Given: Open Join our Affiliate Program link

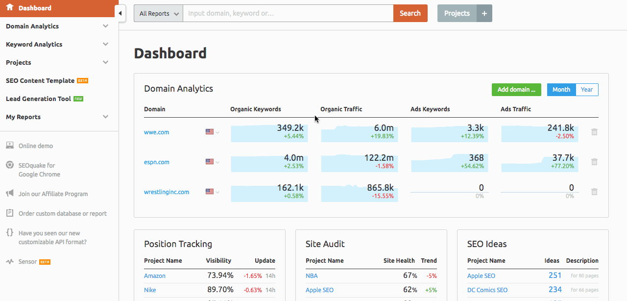Looking at the screenshot, I should 53,194.
